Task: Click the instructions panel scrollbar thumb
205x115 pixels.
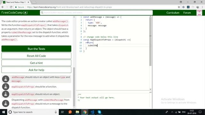Action: [74, 87]
